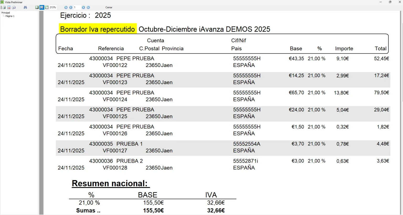Select the 100% zoom view icon
Screen dimensions: 403x215
coord(47,7)
